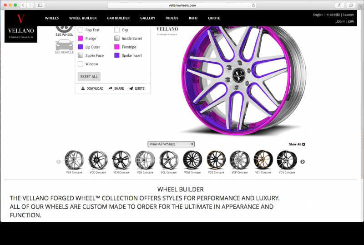The image size is (364, 245).
Task: Open the Inside Barrel silver swatch
Action: pos(117,39)
